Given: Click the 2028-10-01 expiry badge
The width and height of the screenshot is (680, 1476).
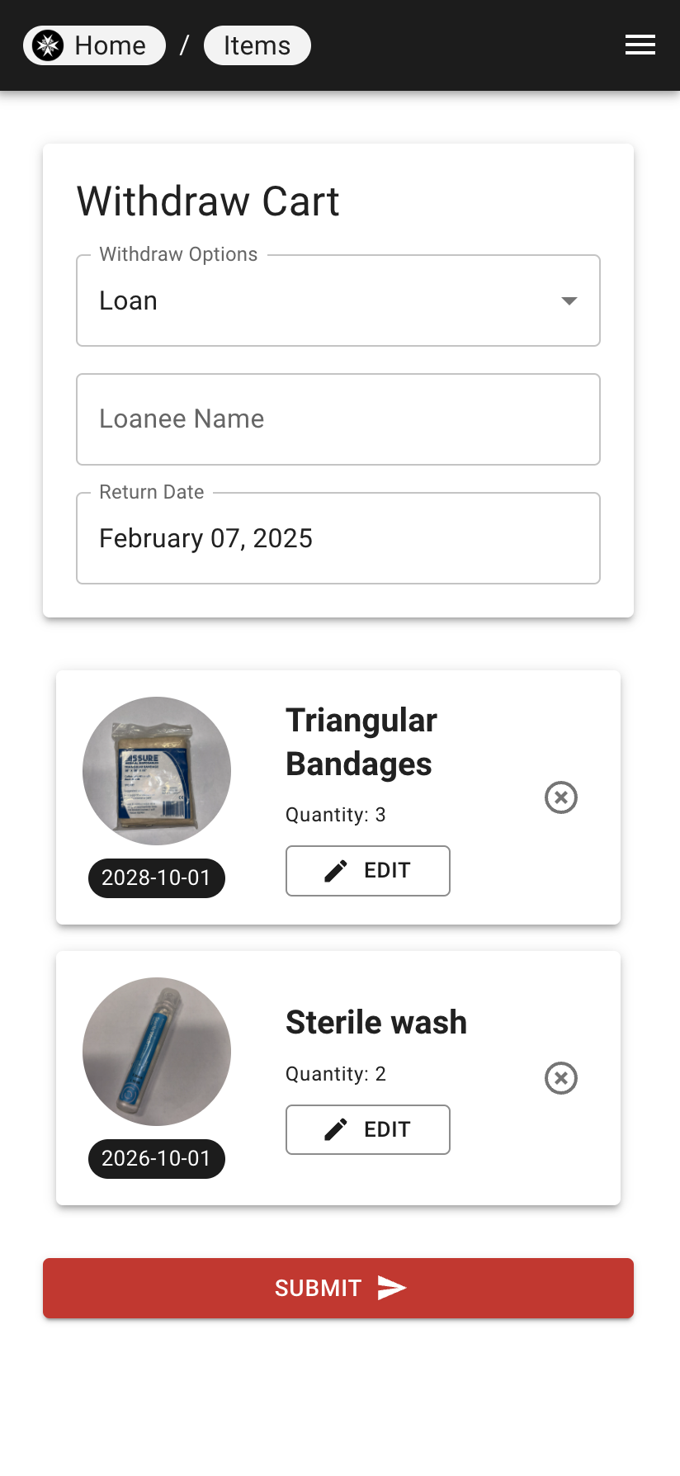Looking at the screenshot, I should (x=157, y=878).
